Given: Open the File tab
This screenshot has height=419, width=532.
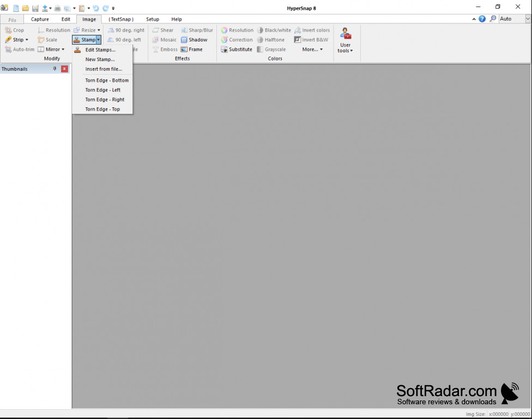Looking at the screenshot, I should click(x=12, y=19).
